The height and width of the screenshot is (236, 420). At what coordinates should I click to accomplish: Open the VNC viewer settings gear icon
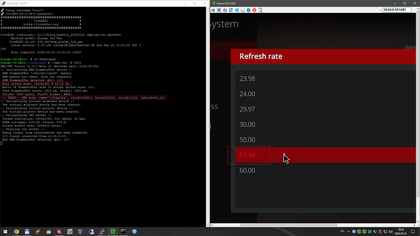point(225,10)
